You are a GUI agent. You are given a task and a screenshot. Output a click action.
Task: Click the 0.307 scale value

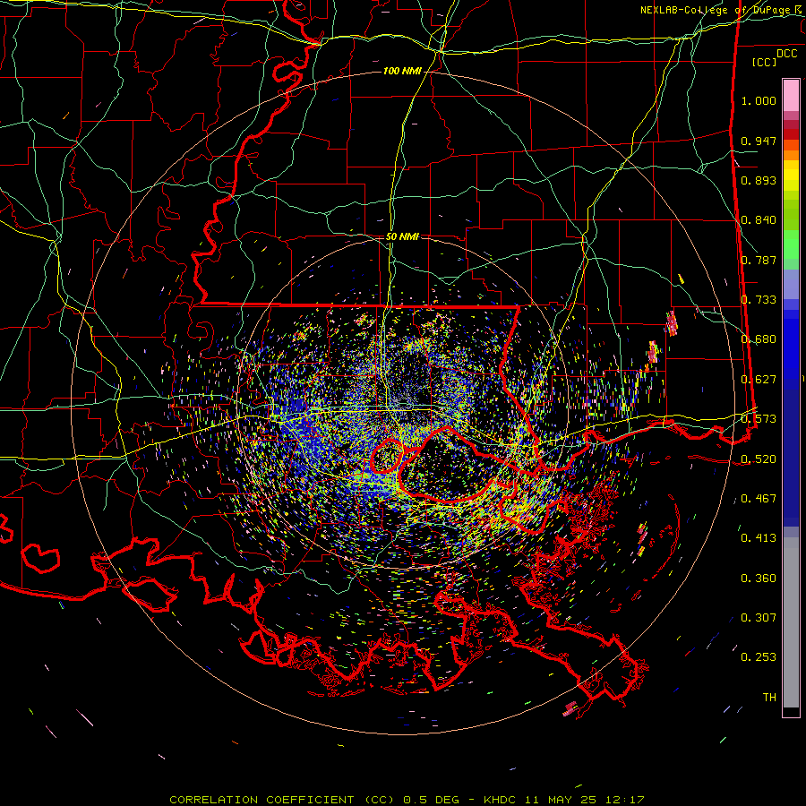point(759,618)
